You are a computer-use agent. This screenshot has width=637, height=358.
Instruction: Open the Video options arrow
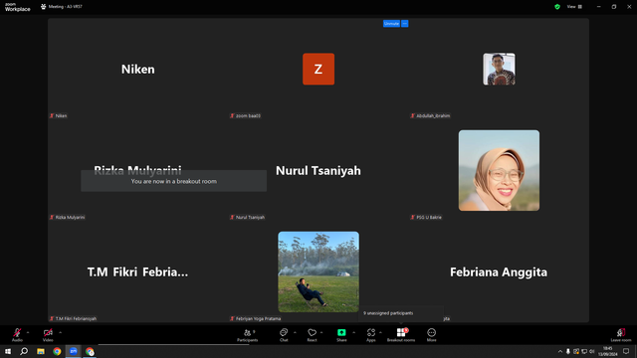tap(60, 332)
